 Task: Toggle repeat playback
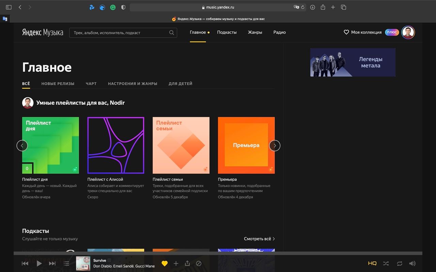click(399, 263)
